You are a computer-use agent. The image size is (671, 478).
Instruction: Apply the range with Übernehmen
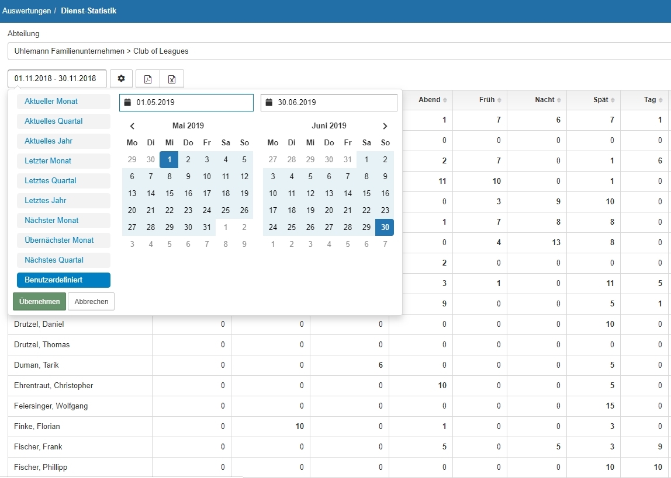click(x=39, y=302)
